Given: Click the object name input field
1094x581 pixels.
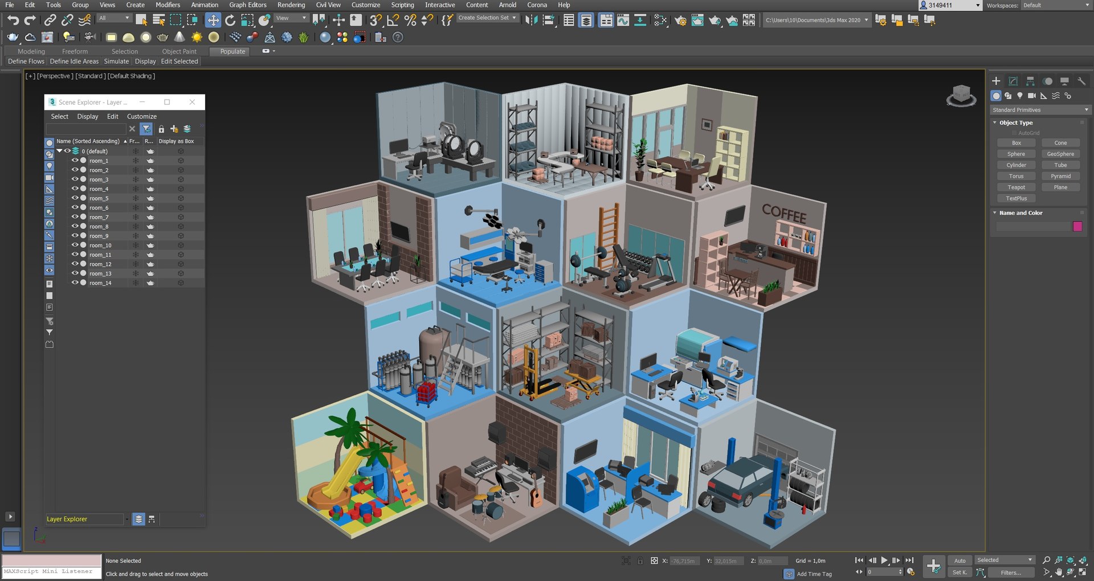Looking at the screenshot, I should [x=1033, y=227].
